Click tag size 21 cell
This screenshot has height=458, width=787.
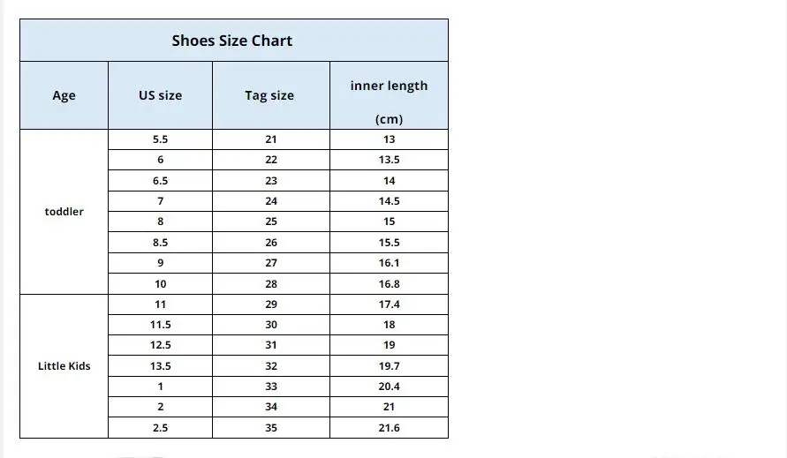coord(271,139)
